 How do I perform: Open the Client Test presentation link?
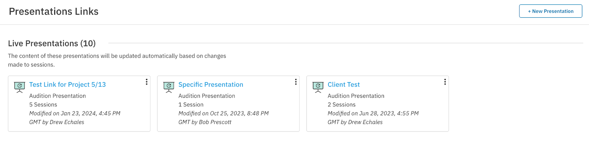(x=343, y=84)
